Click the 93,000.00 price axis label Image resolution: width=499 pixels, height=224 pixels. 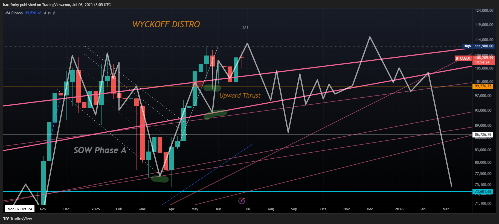point(483,110)
